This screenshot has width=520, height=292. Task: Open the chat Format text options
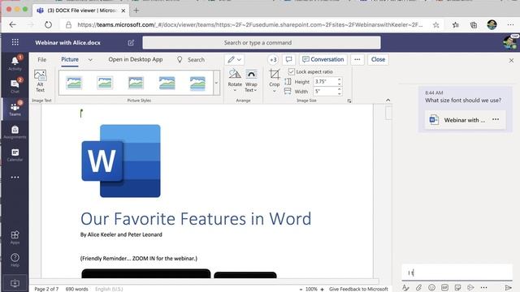click(x=405, y=287)
